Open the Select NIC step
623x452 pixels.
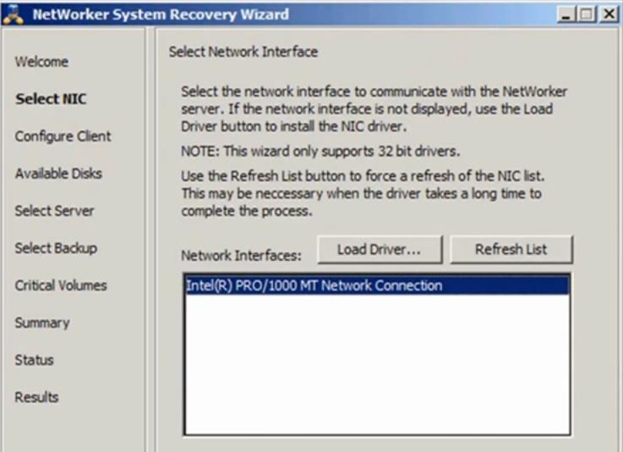point(51,99)
